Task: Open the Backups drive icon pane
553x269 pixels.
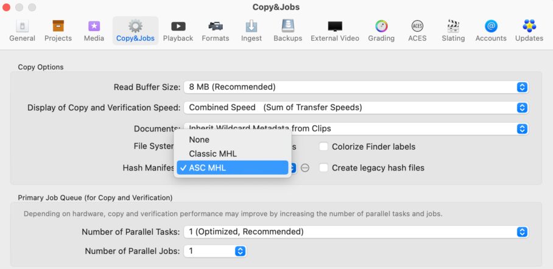Action: pos(287,31)
